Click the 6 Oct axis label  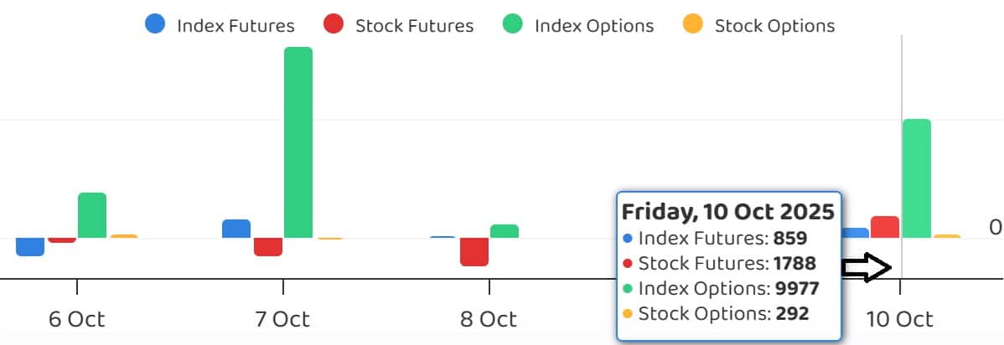point(77,319)
